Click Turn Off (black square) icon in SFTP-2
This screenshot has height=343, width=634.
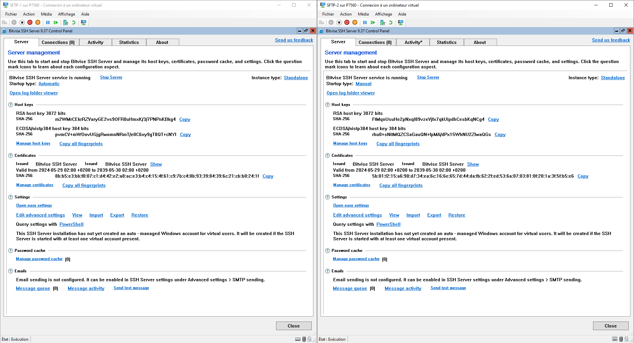click(x=339, y=22)
